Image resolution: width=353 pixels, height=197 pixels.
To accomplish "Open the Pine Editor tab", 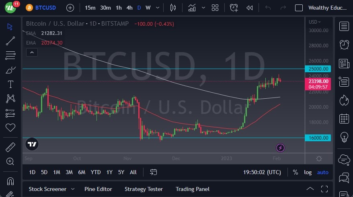I will (98, 189).
